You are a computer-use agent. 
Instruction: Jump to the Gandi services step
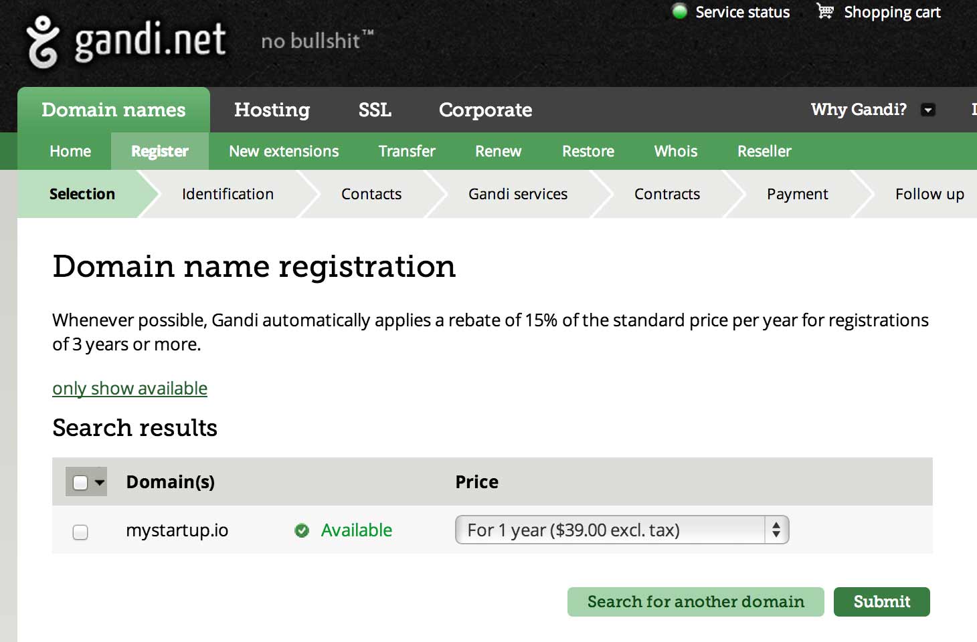click(518, 194)
